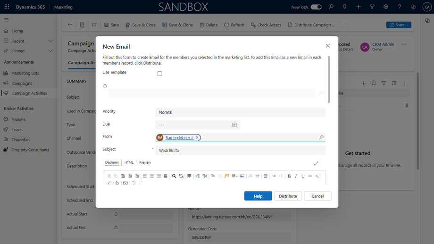Open the Priority dropdown showing Normal

click(240, 112)
